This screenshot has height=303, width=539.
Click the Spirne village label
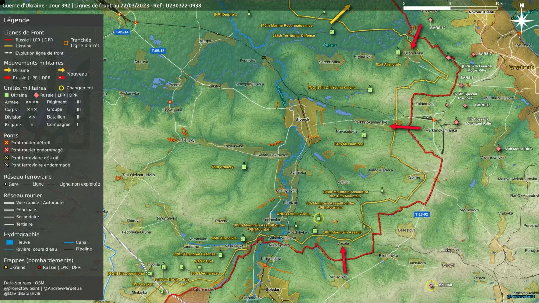(414, 177)
